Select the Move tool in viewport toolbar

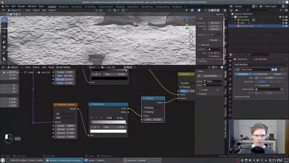pyautogui.click(x=4, y=31)
